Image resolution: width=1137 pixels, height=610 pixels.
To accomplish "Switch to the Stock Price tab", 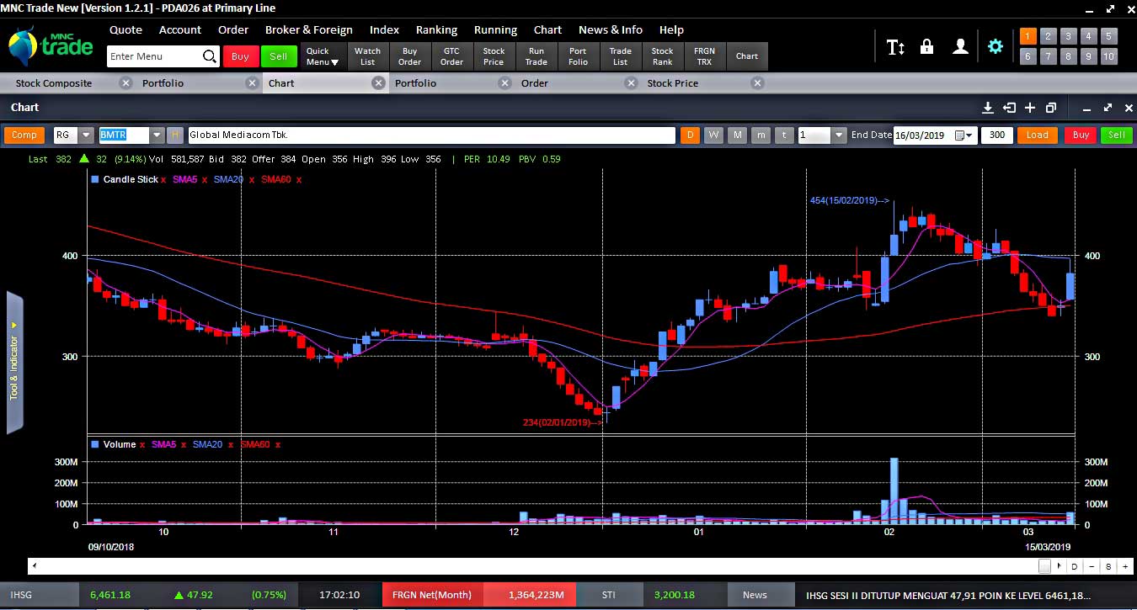I will click(673, 83).
